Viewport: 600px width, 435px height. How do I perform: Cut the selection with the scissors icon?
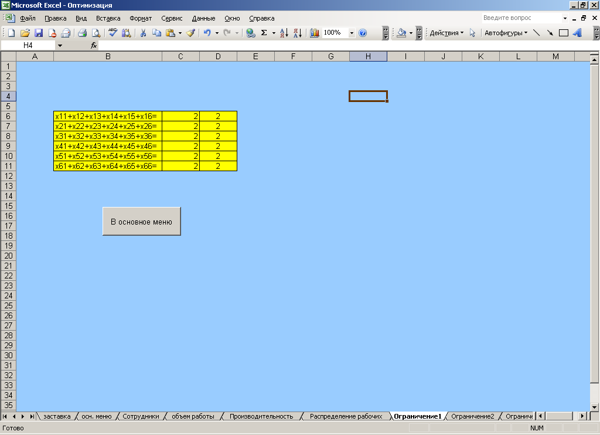tap(142, 33)
